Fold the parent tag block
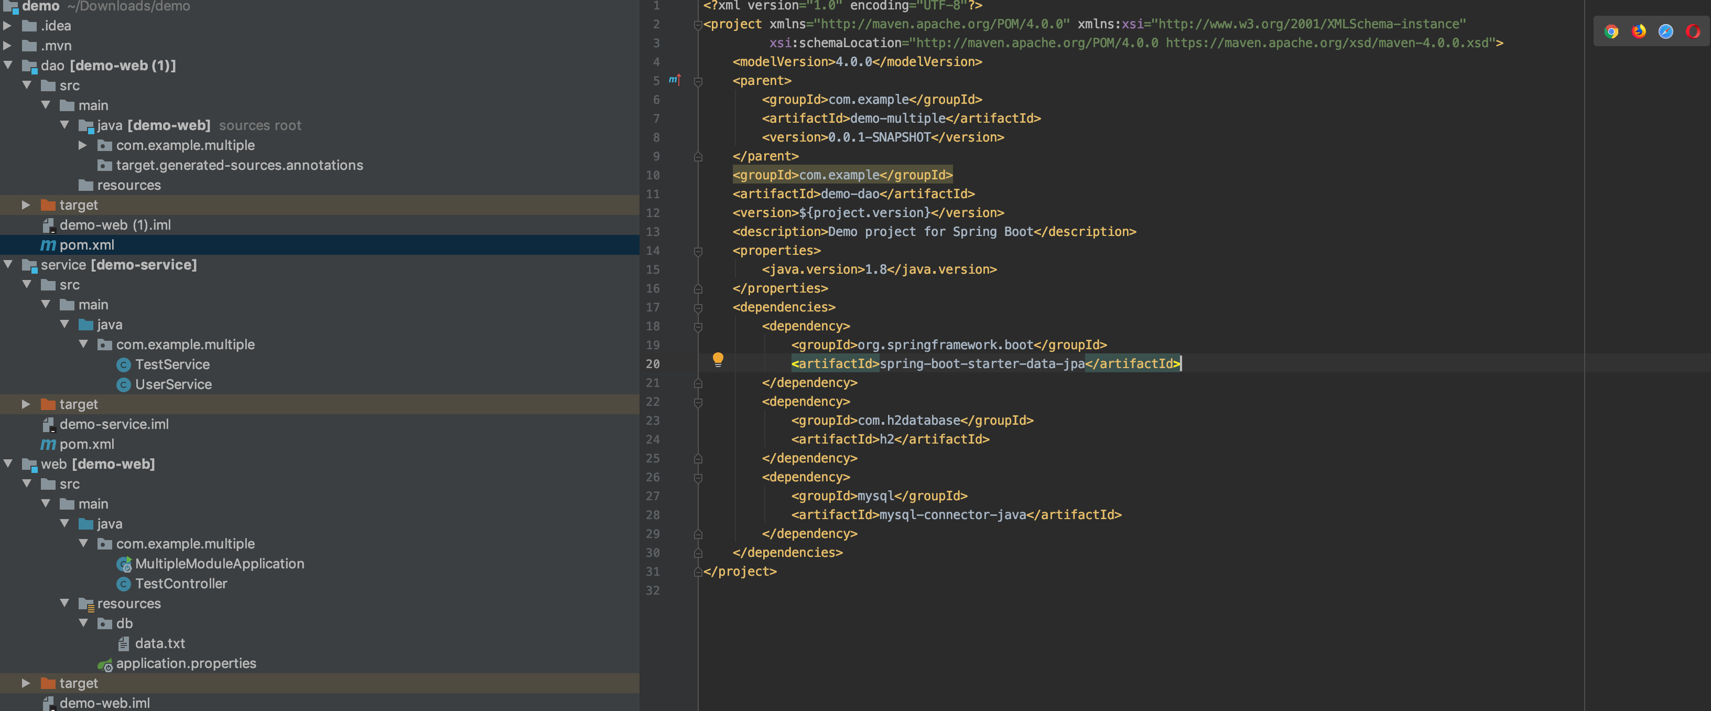The width and height of the screenshot is (1711, 711). [698, 81]
